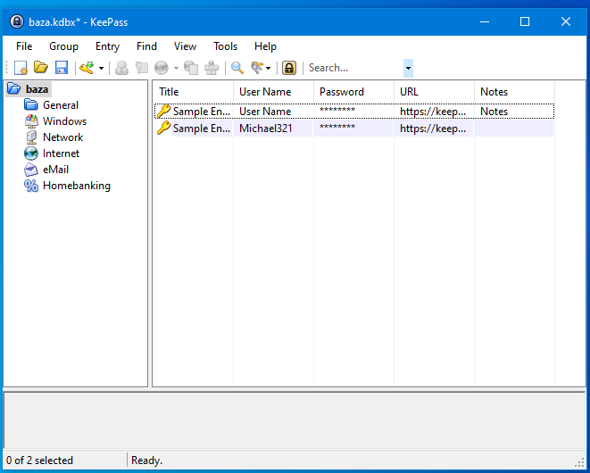Open the Show Entries dropdown arrow
Screen dimensions: 590x473
[269, 68]
